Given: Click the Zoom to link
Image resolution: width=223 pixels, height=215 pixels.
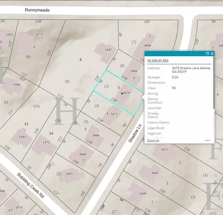Looking at the screenshot, I should [153, 141].
